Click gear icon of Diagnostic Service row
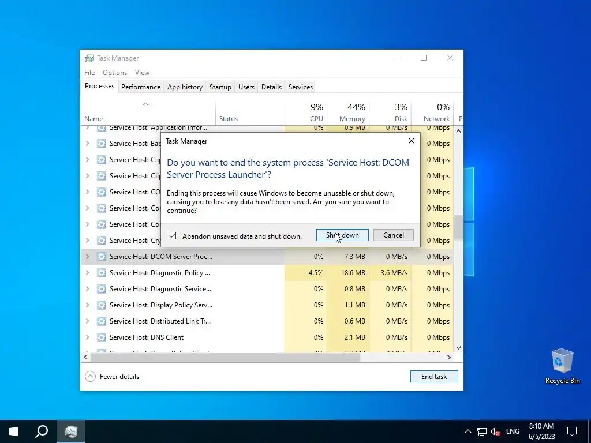The image size is (591, 443). pos(101,289)
